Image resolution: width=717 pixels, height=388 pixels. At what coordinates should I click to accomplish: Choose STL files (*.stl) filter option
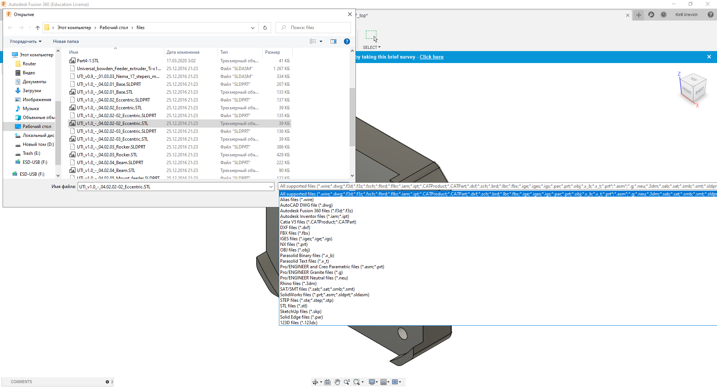(294, 306)
